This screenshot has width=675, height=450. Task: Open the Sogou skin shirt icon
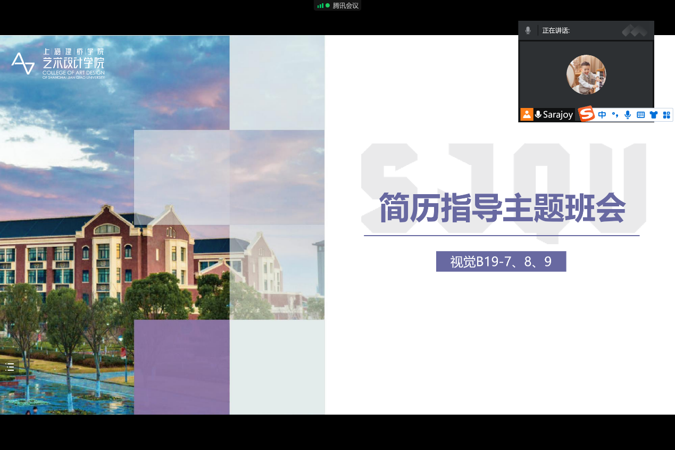click(653, 114)
